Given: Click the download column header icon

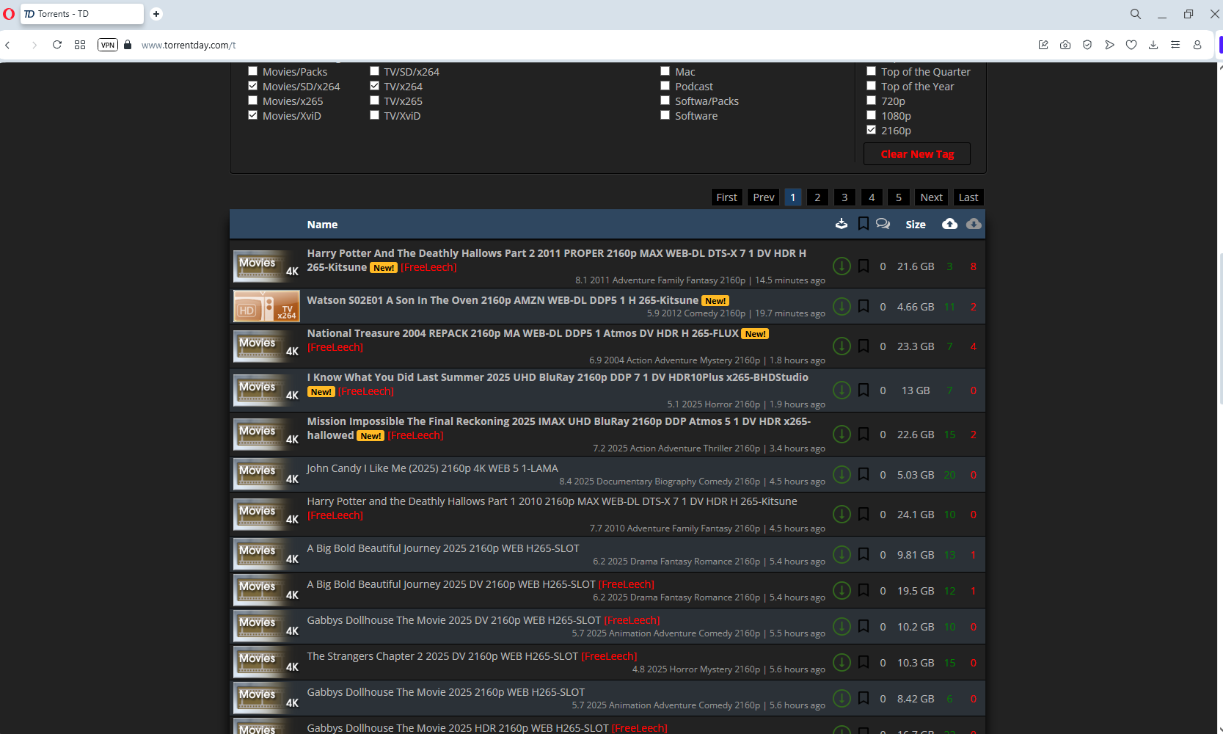Looking at the screenshot, I should (842, 224).
